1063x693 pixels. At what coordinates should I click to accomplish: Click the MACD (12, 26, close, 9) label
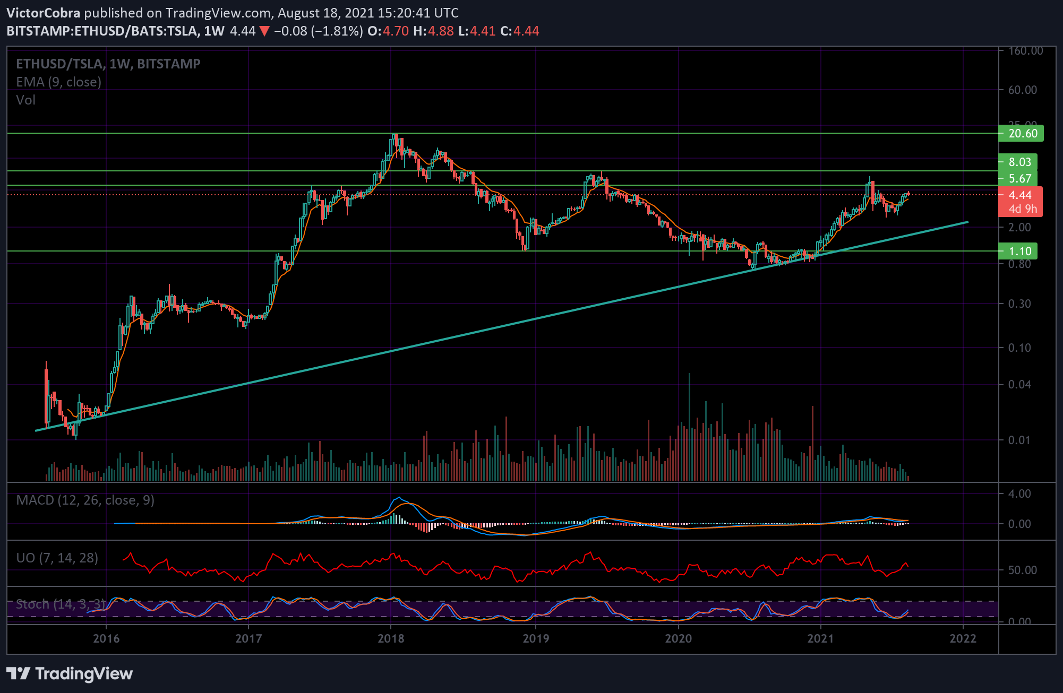pyautogui.click(x=85, y=500)
